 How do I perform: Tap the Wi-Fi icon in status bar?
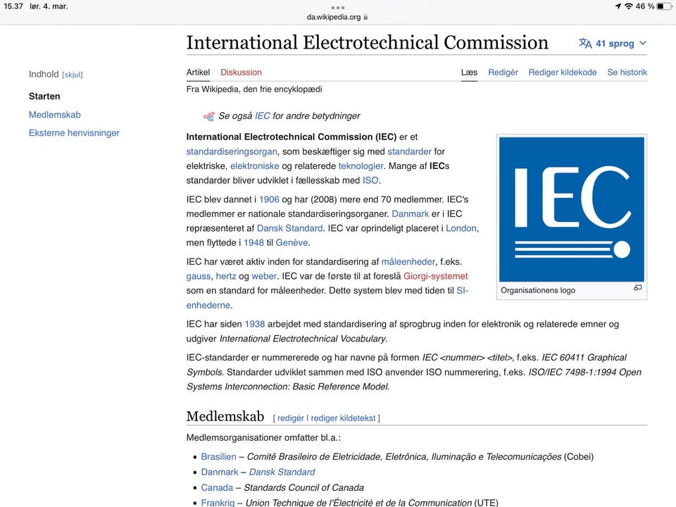(x=629, y=6)
